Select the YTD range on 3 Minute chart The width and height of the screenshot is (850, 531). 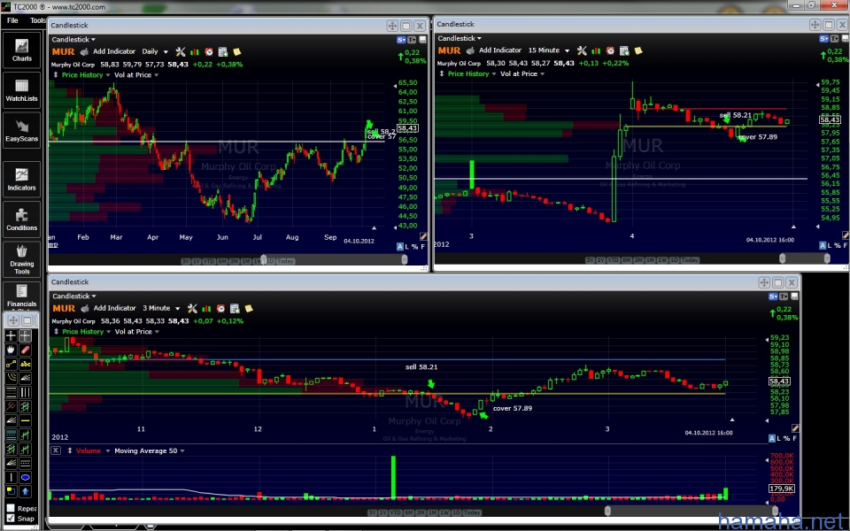(395, 512)
